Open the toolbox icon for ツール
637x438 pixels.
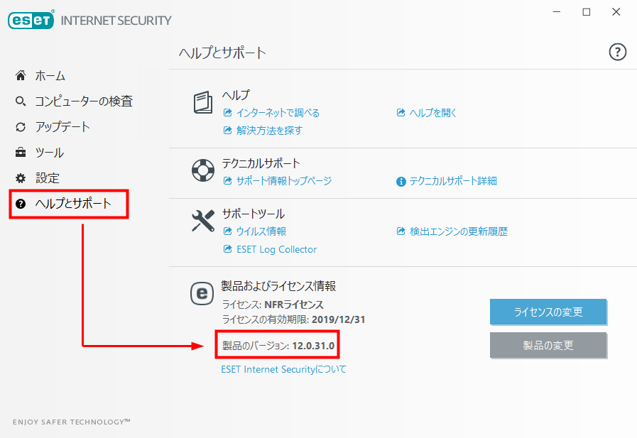pos(21,153)
